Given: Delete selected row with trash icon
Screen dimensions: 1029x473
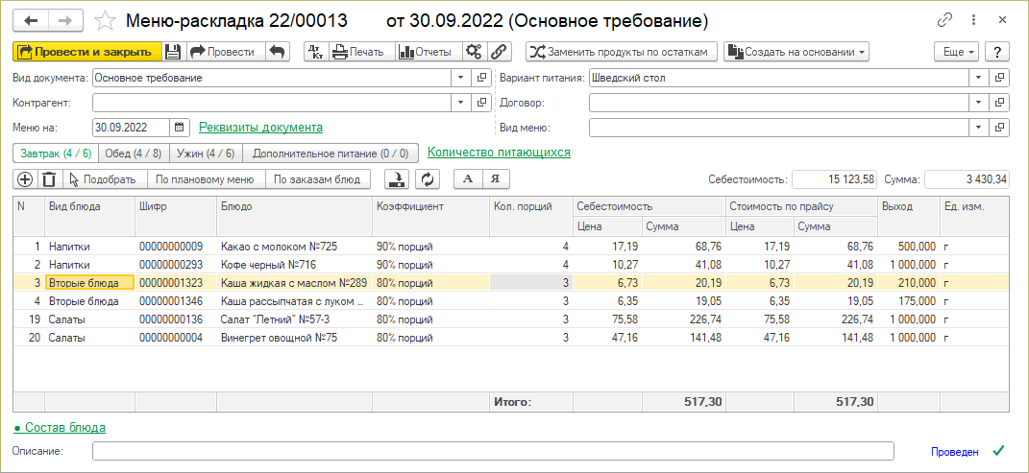Looking at the screenshot, I should pyautogui.click(x=49, y=178).
